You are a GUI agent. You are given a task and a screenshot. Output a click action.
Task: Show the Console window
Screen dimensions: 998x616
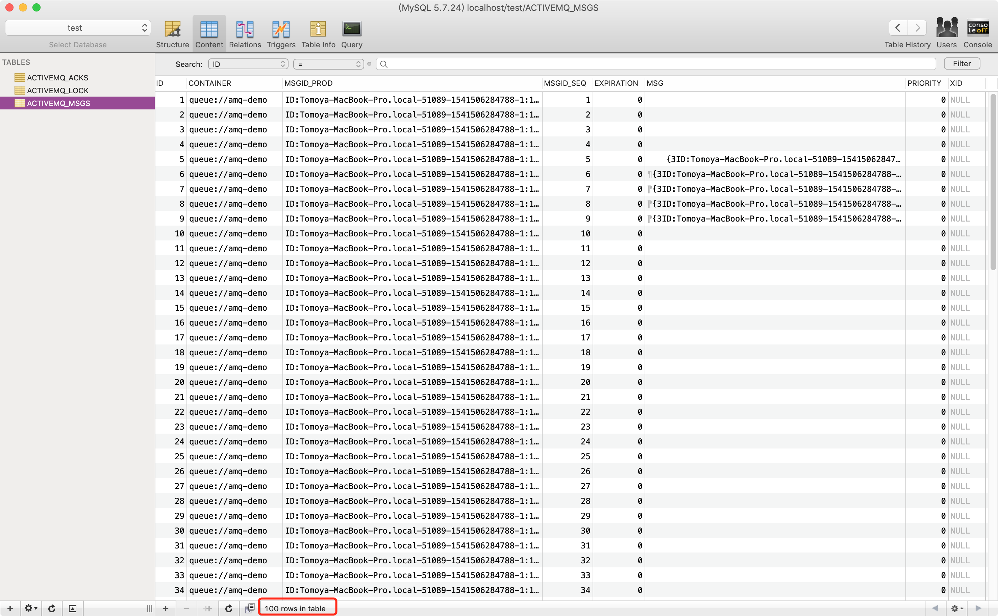(x=978, y=33)
